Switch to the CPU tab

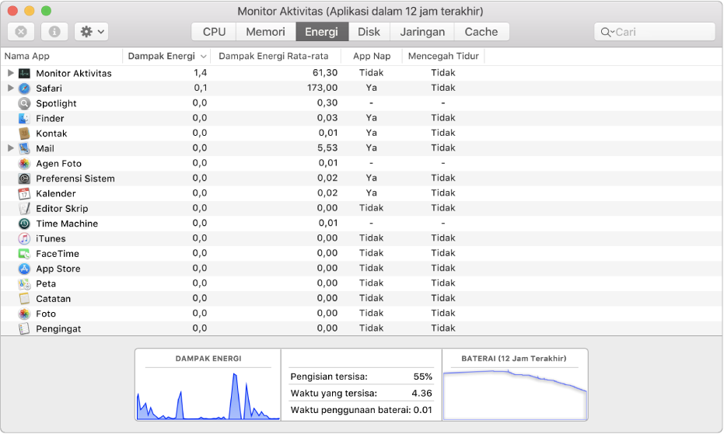click(214, 32)
